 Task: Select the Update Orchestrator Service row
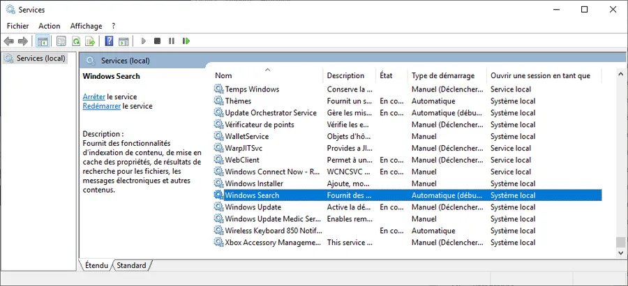[x=408, y=112]
